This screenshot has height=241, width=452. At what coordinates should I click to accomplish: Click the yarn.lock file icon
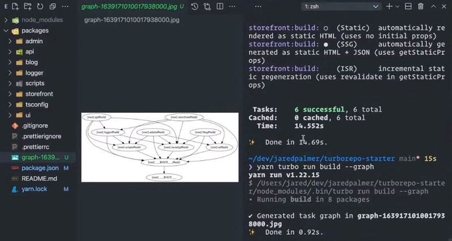pyautogui.click(x=15, y=189)
